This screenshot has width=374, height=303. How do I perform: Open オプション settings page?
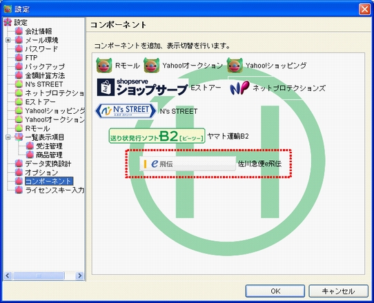pos(41,173)
